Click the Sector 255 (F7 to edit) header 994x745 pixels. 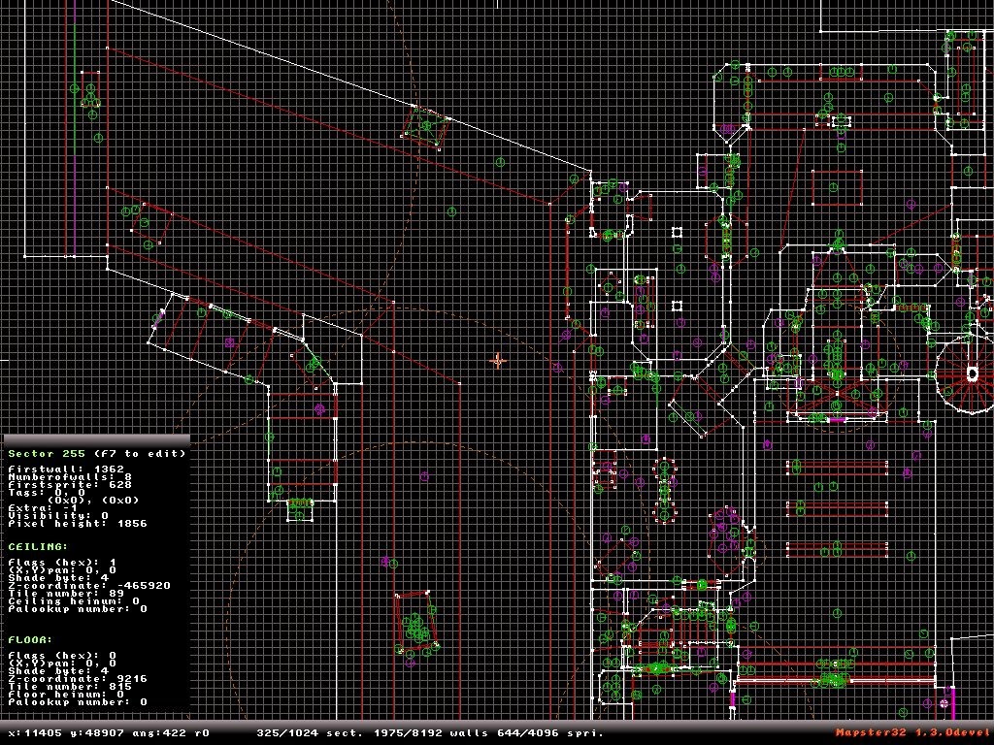tap(97, 454)
